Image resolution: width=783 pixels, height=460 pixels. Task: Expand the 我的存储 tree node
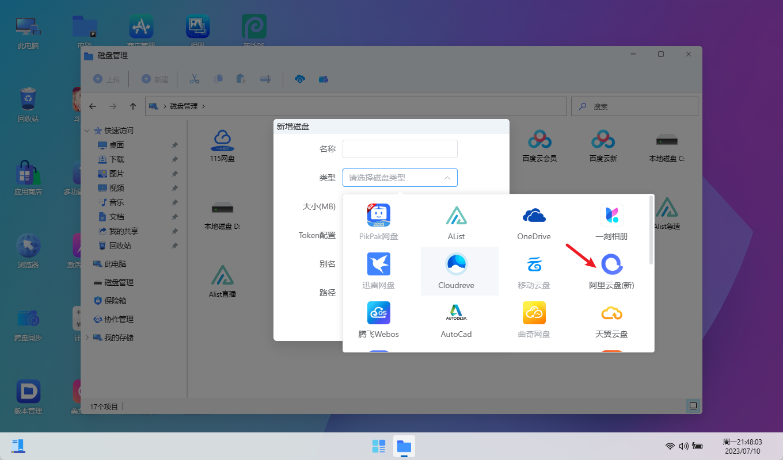(88, 338)
